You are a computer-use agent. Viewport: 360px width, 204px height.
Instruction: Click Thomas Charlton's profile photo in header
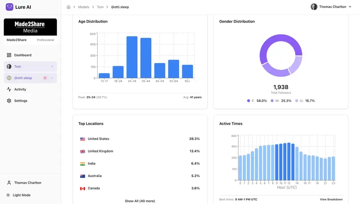tap(314, 7)
